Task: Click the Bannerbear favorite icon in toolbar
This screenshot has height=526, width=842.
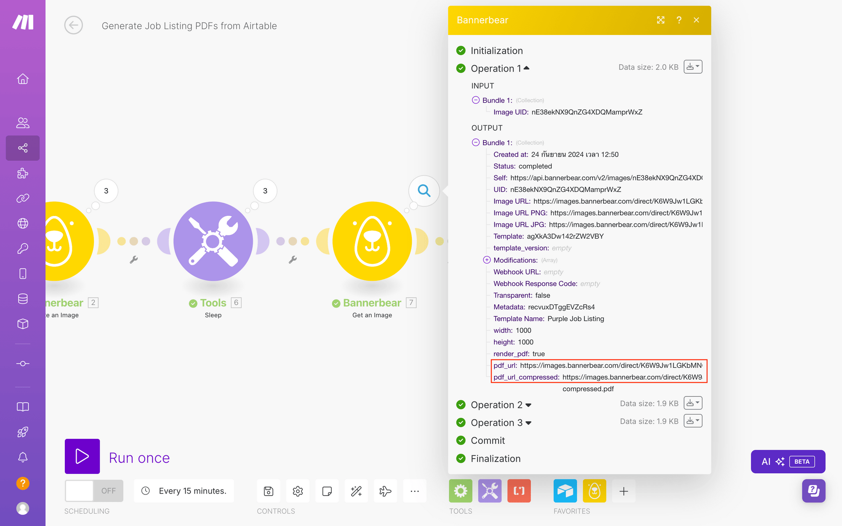Action: (x=594, y=491)
